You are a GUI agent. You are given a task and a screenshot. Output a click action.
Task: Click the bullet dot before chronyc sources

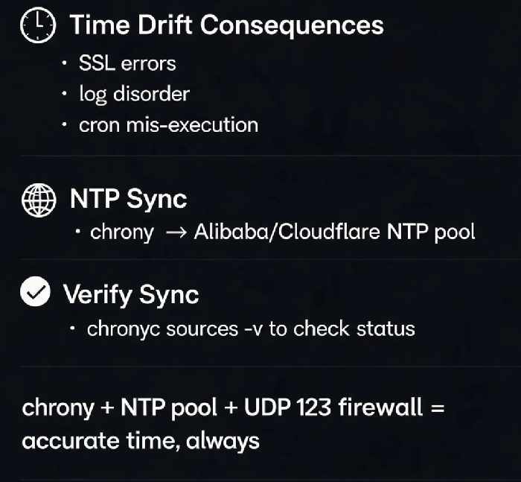click(x=72, y=329)
